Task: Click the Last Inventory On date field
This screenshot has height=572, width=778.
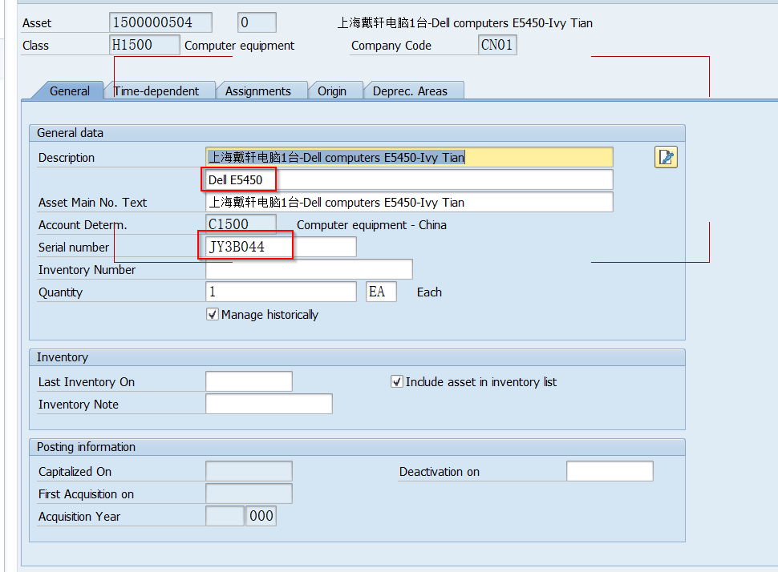Action: [249, 382]
